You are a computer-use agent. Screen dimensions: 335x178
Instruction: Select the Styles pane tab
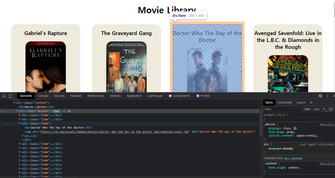pyautogui.click(x=269, y=102)
